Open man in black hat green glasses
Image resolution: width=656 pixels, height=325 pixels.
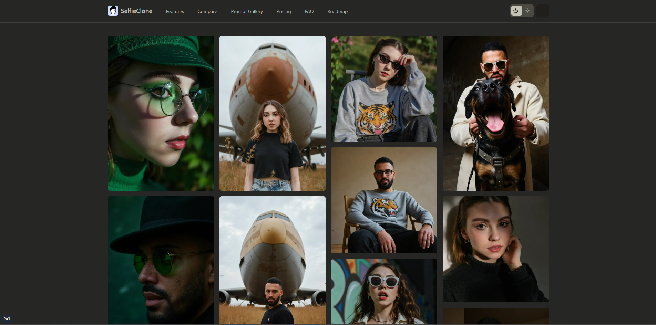161,260
